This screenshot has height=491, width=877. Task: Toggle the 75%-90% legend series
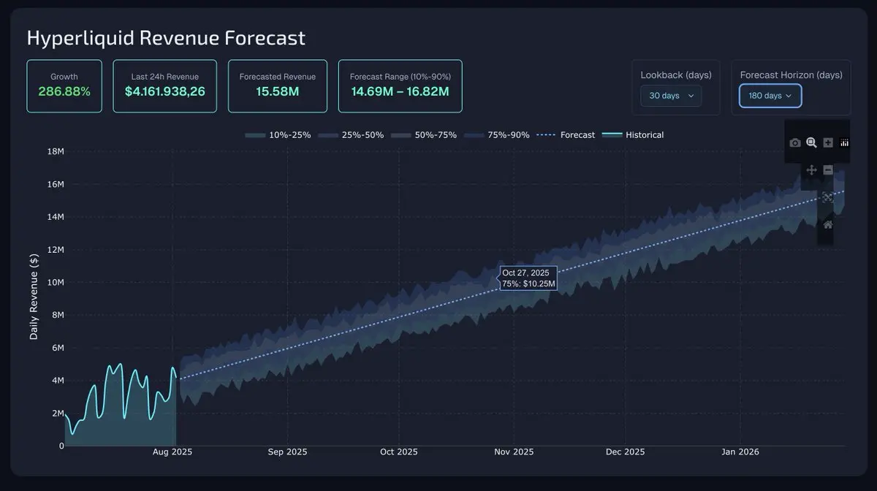[497, 135]
